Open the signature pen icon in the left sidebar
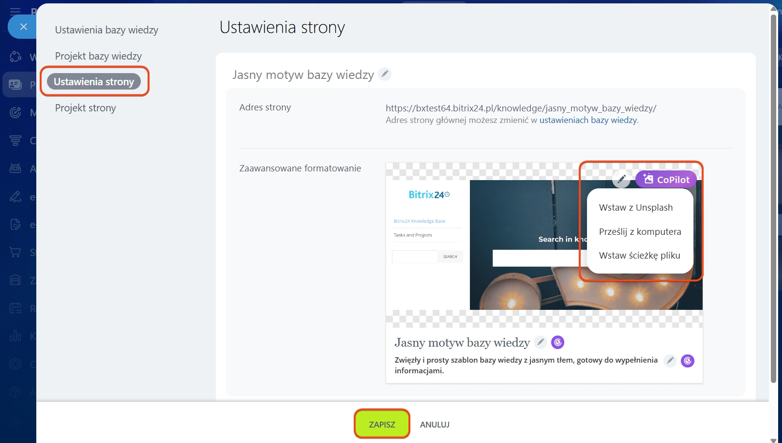 tap(15, 197)
